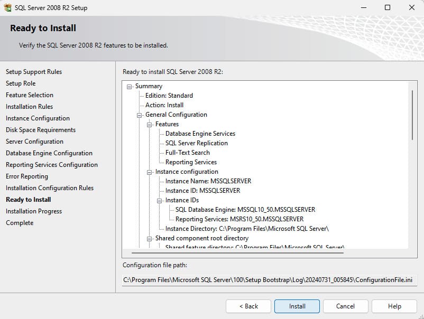Open the Feature Selection step
424x319 pixels.
(30, 95)
